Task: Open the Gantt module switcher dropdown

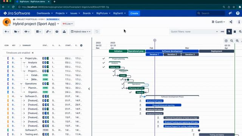Action: click(x=218, y=22)
